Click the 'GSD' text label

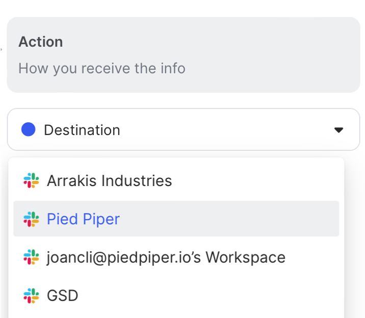pyautogui.click(x=62, y=295)
